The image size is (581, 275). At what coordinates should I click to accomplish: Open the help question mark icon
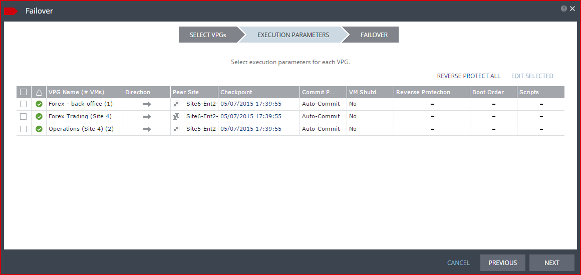click(564, 9)
